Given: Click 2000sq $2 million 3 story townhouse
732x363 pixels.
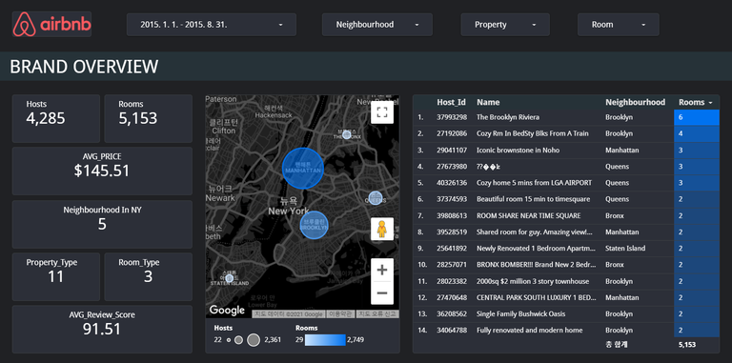Looking at the screenshot, I should tap(533, 281).
